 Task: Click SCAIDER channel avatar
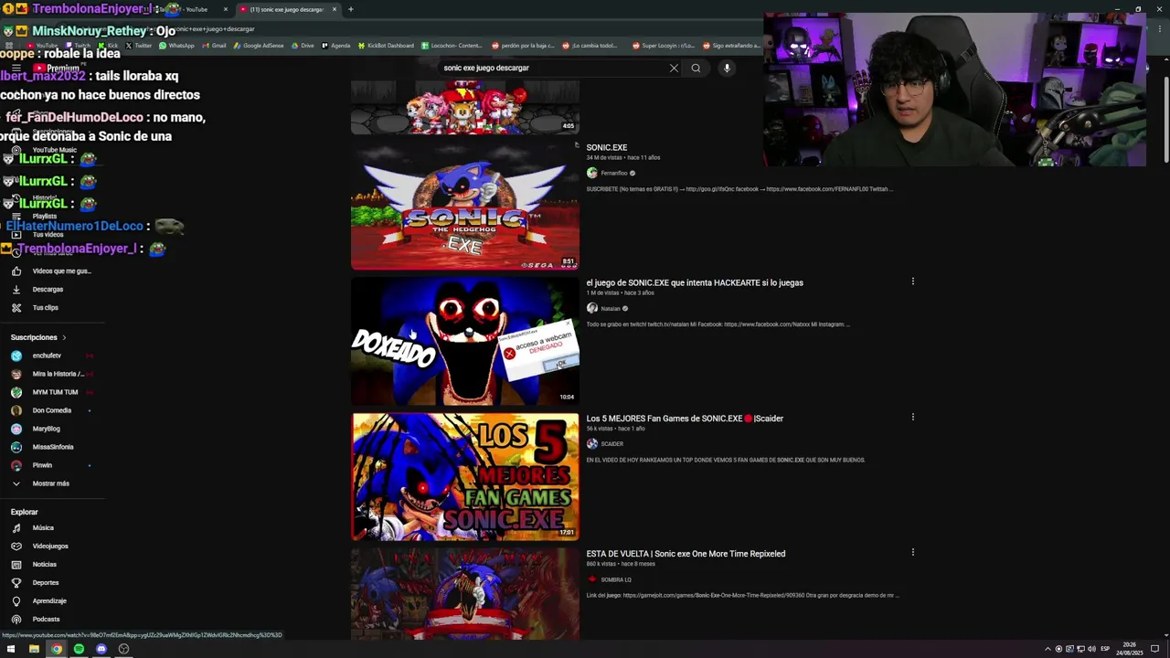tap(592, 444)
